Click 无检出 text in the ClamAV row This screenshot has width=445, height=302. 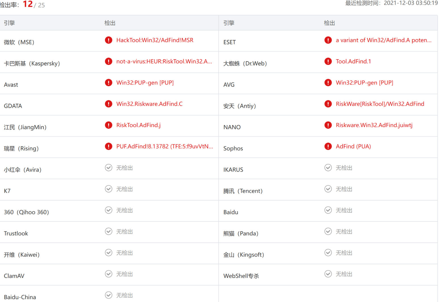[x=124, y=274]
